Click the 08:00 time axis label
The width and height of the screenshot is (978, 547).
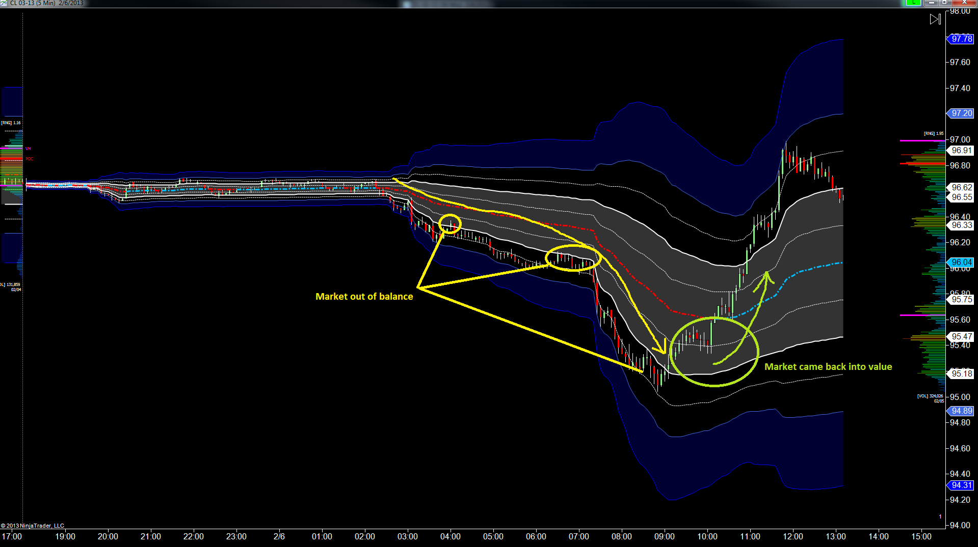pyautogui.click(x=622, y=536)
